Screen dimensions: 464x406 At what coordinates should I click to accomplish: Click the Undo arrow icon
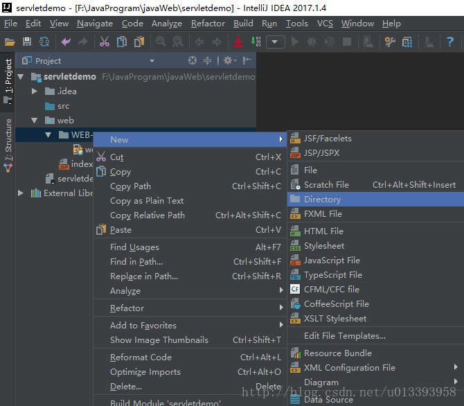tap(66, 42)
